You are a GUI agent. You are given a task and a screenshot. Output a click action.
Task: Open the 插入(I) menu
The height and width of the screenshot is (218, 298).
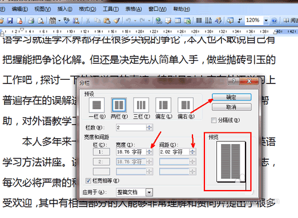pos(65,9)
